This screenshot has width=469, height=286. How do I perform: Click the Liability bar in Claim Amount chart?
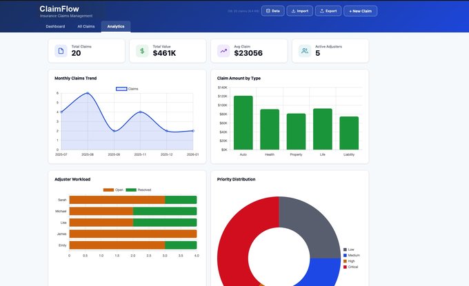(349, 133)
